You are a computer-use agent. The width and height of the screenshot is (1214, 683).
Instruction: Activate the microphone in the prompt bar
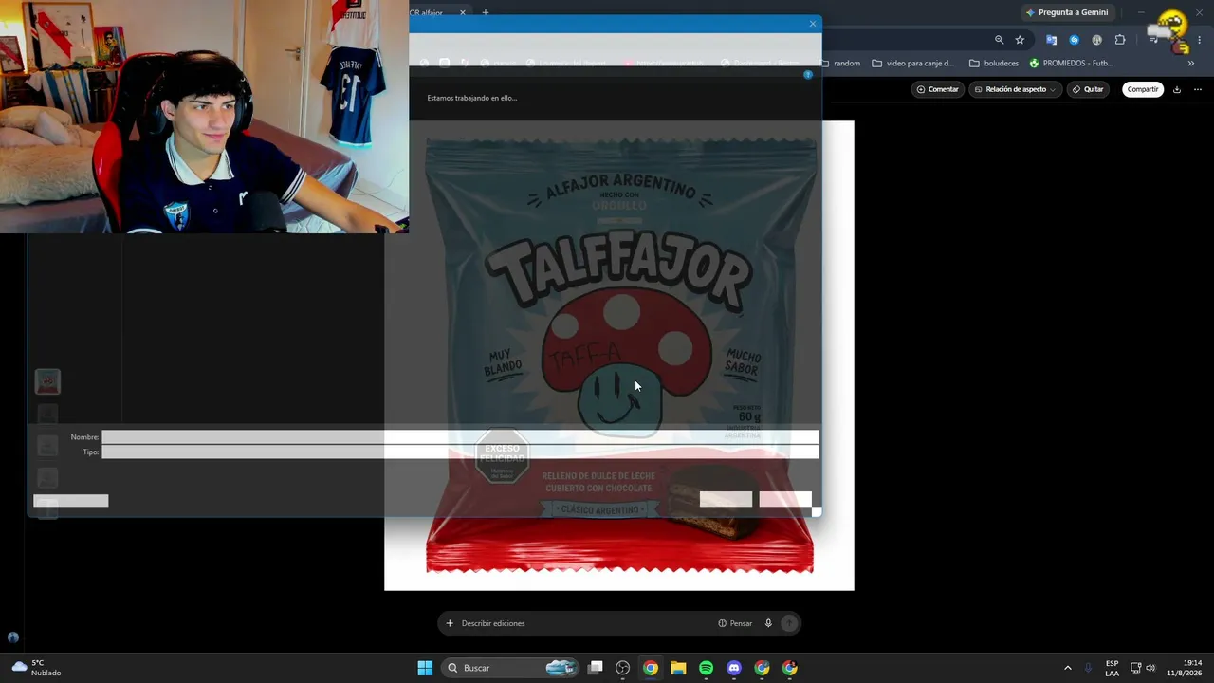click(768, 623)
